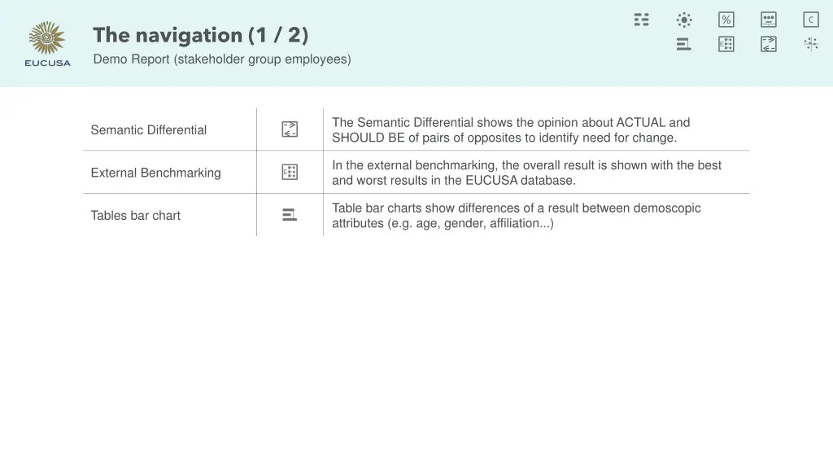Image resolution: width=833 pixels, height=469 pixels.
Task: Click the dotted circle sun icon in header
Action: click(684, 20)
